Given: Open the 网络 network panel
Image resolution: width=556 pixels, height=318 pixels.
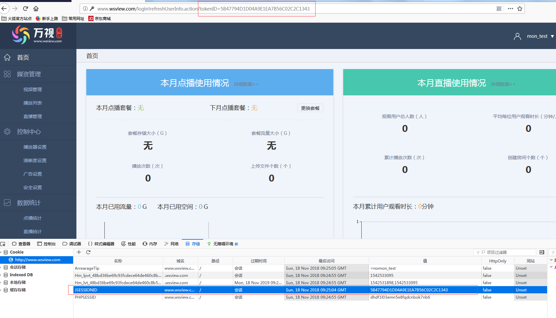Looking at the screenshot, I should click(171, 244).
